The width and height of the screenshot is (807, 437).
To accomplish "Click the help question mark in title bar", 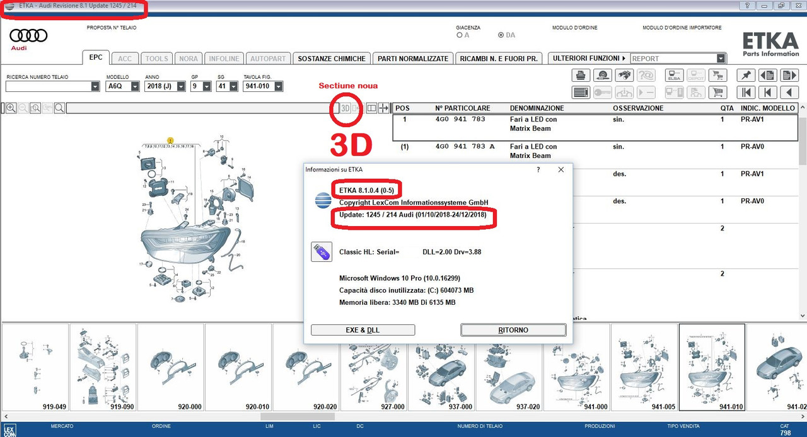I will coord(747,6).
